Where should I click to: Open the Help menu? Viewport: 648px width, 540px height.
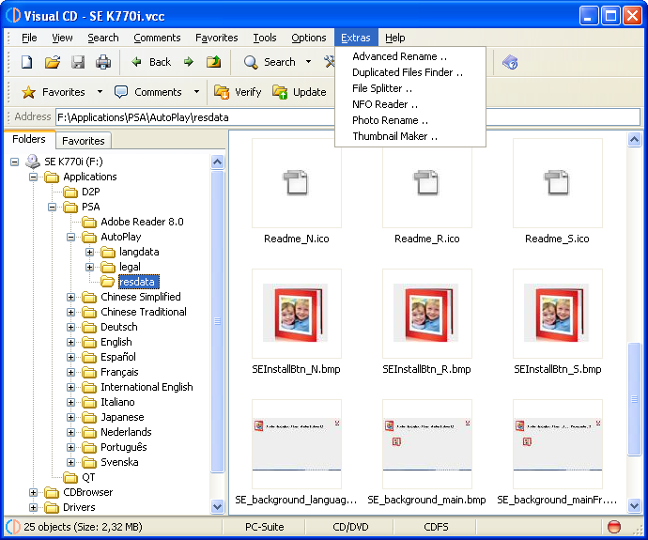tap(395, 38)
